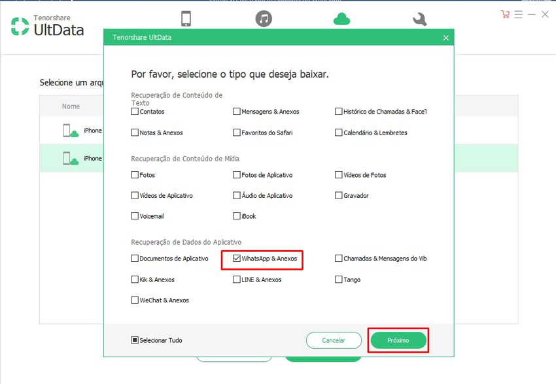556x384 pixels.
Task: Select the second highlighted iPhone backup icon
Action: click(71, 158)
